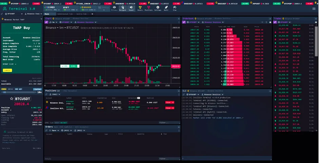
Task: Switch to the Extra Tab
Action: point(82,14)
